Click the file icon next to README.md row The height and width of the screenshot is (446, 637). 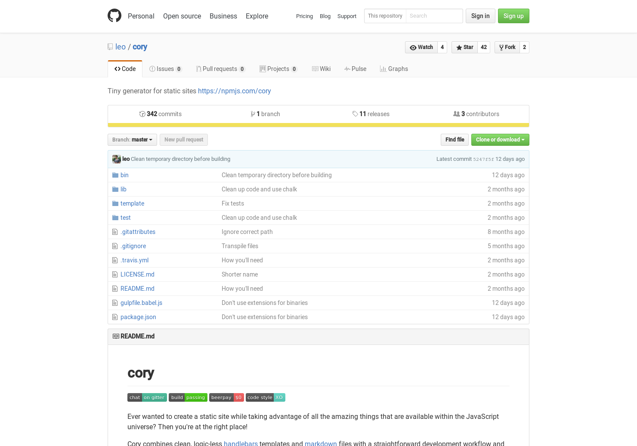click(115, 289)
